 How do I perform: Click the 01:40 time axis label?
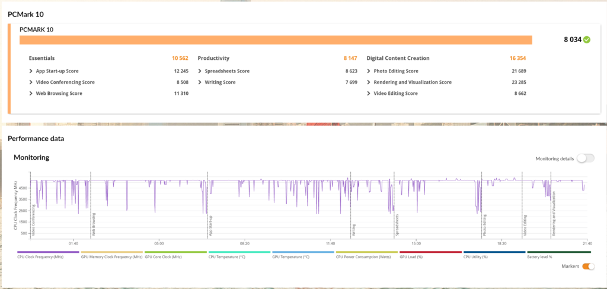pos(73,244)
